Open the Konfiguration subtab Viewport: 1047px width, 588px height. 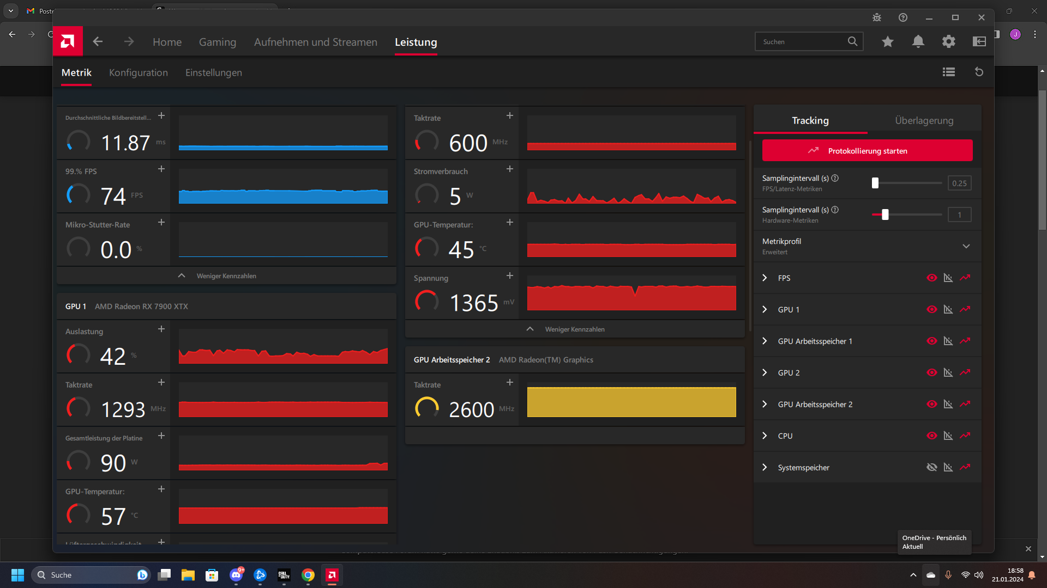click(x=139, y=72)
